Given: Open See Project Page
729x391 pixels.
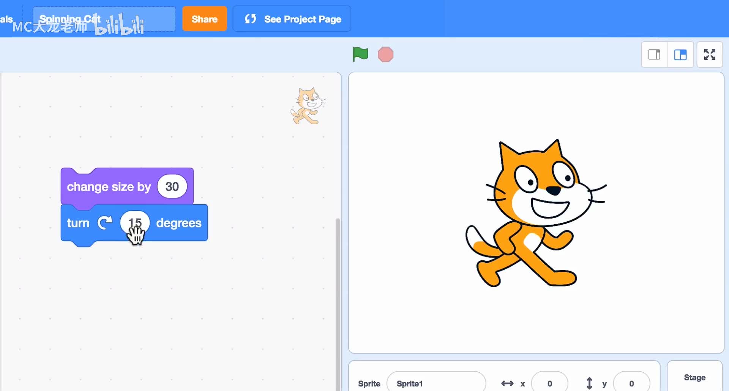Looking at the screenshot, I should pos(292,19).
